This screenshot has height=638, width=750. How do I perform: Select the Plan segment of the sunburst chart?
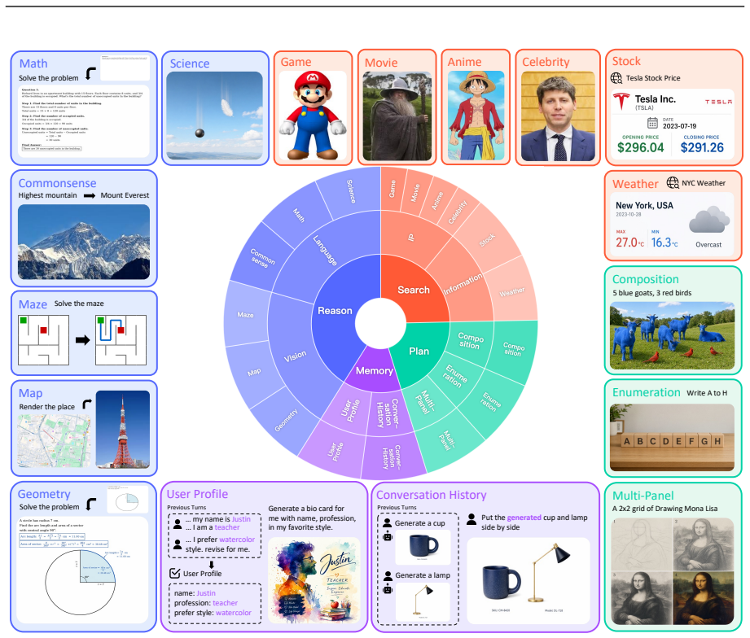(419, 352)
